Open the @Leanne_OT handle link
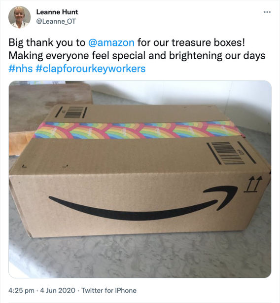This screenshot has height=303, width=280. [x=56, y=21]
